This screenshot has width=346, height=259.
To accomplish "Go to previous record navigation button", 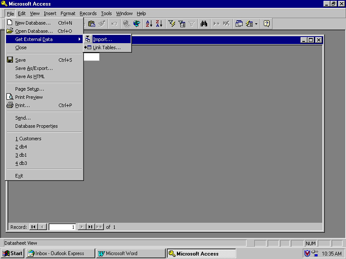I will (x=42, y=227).
